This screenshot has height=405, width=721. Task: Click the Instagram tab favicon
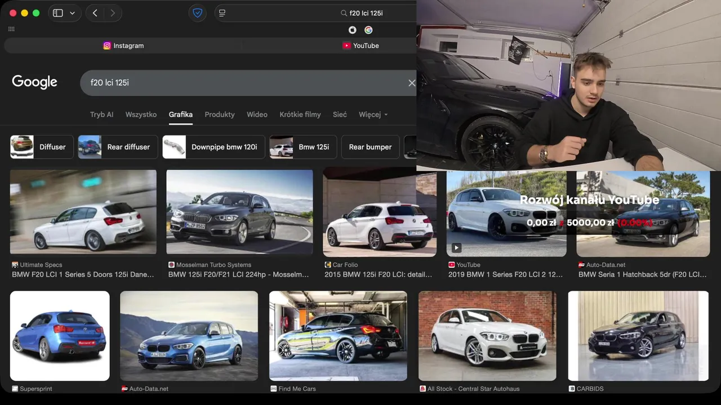click(107, 46)
